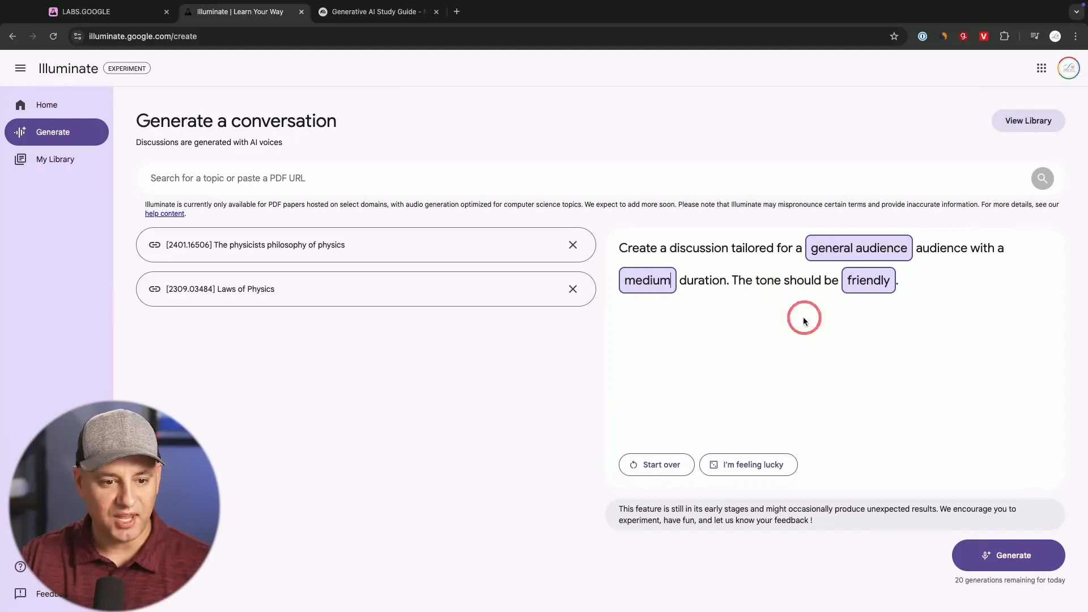
Task: Click the red V extension icon
Action: [x=984, y=36]
